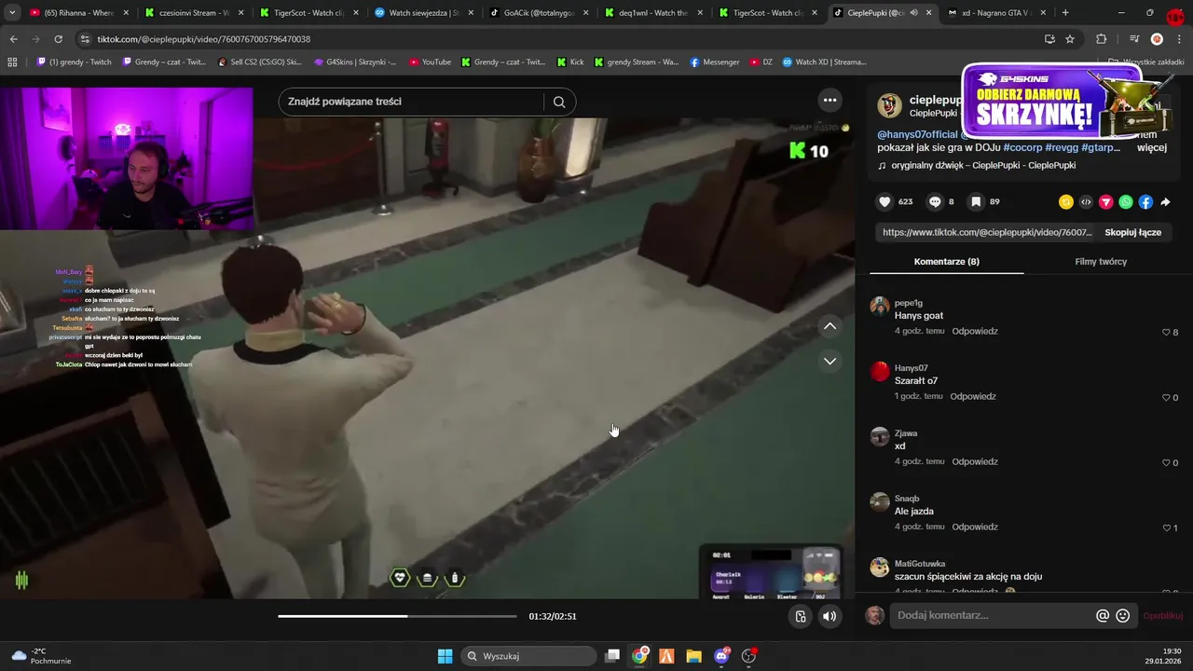Go back in browser history

pyautogui.click(x=13, y=39)
